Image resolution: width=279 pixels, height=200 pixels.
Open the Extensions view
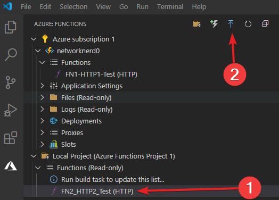(11, 138)
